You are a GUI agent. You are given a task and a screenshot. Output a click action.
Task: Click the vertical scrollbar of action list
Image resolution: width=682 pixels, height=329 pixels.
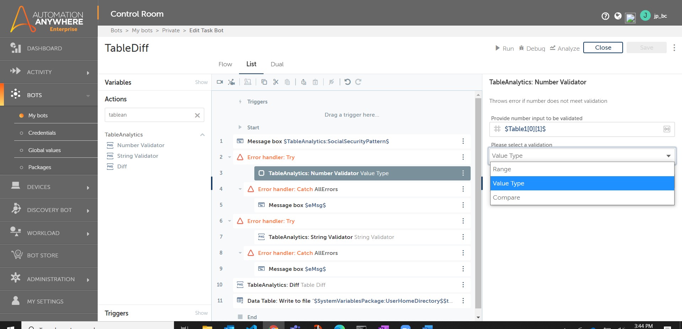478,202
